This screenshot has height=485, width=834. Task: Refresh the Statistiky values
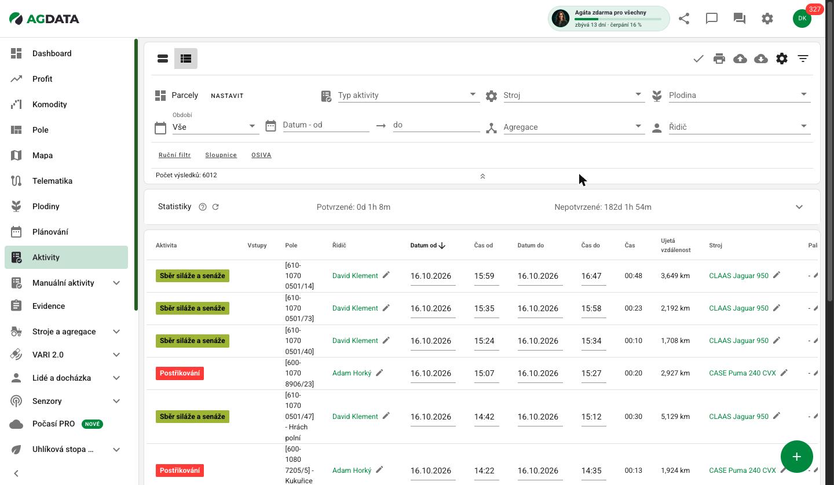pos(215,207)
